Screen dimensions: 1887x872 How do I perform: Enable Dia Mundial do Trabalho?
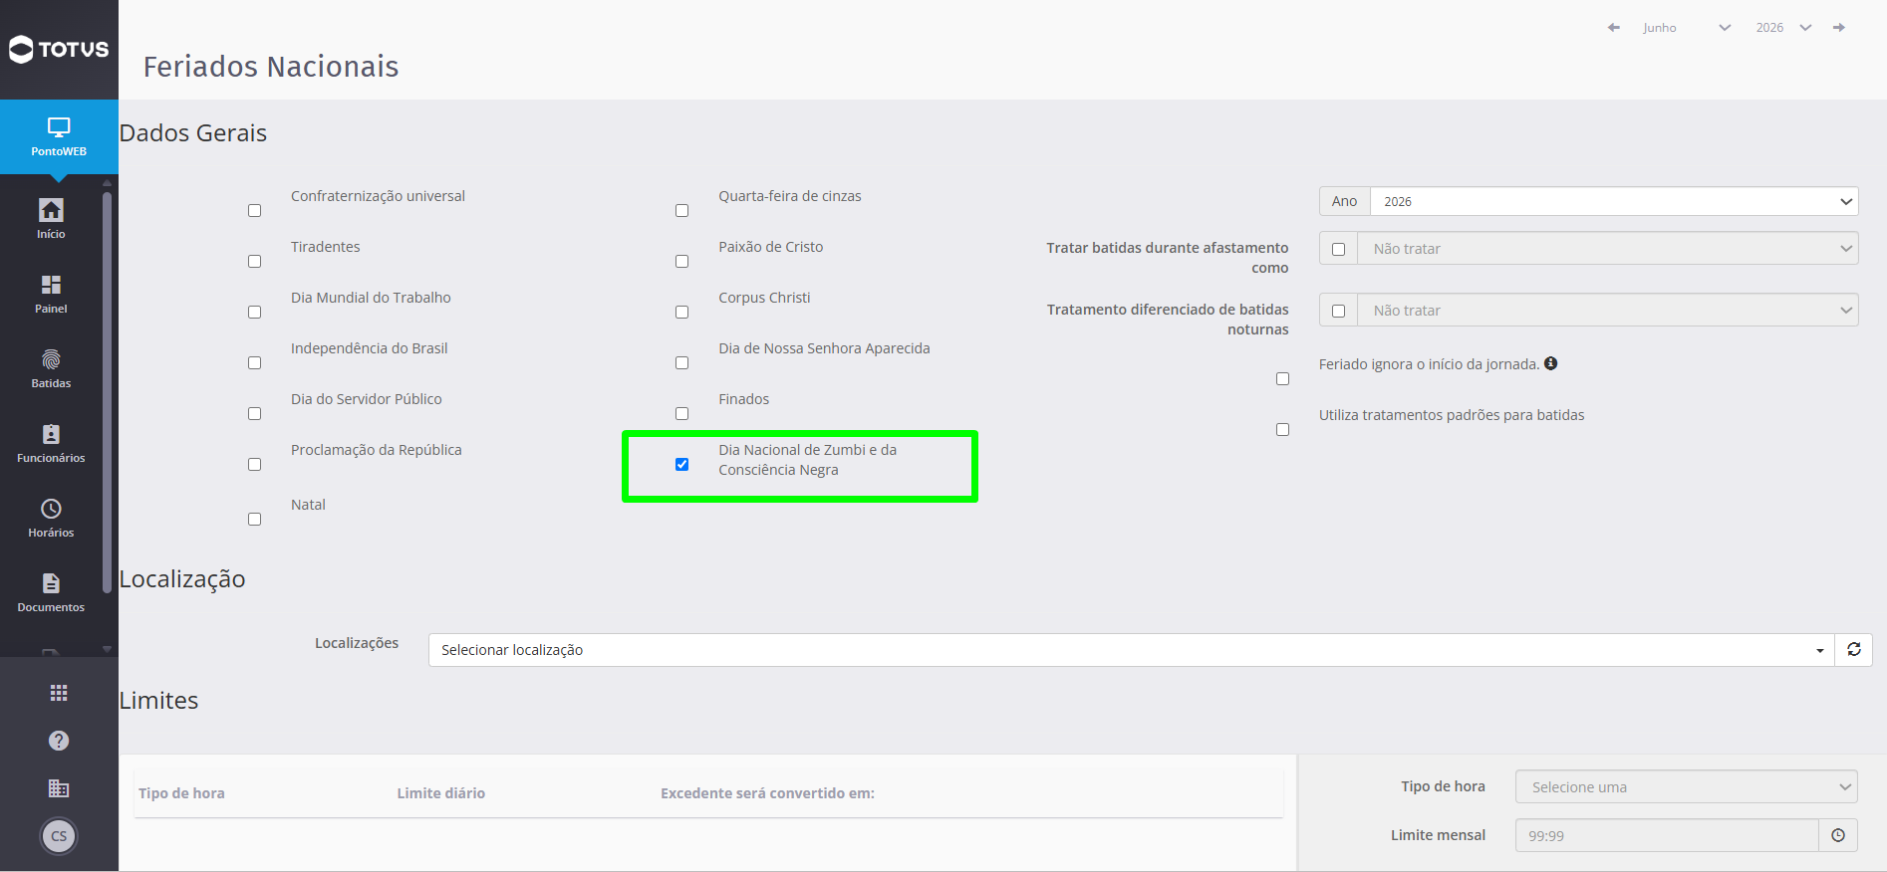(255, 313)
